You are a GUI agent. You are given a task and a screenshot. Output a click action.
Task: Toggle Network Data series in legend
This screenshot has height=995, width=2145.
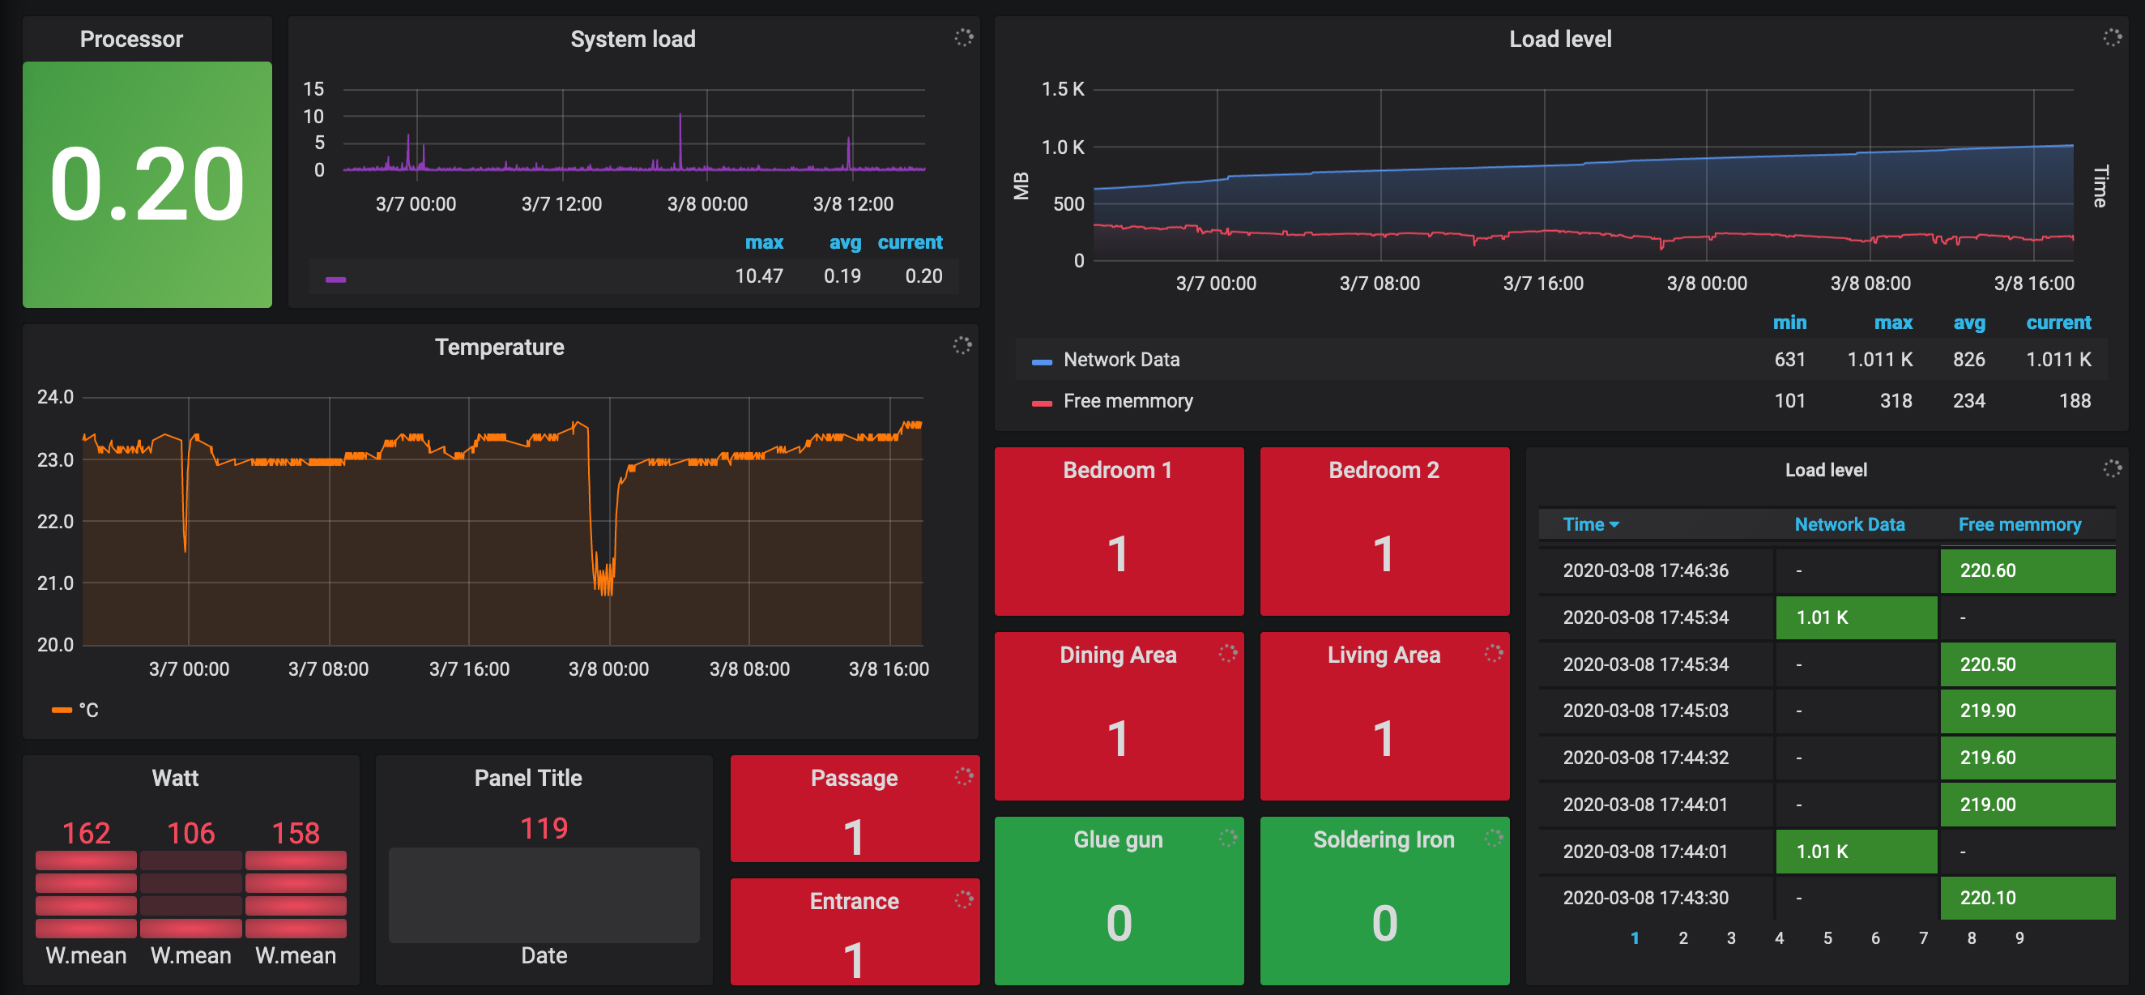click(1121, 360)
